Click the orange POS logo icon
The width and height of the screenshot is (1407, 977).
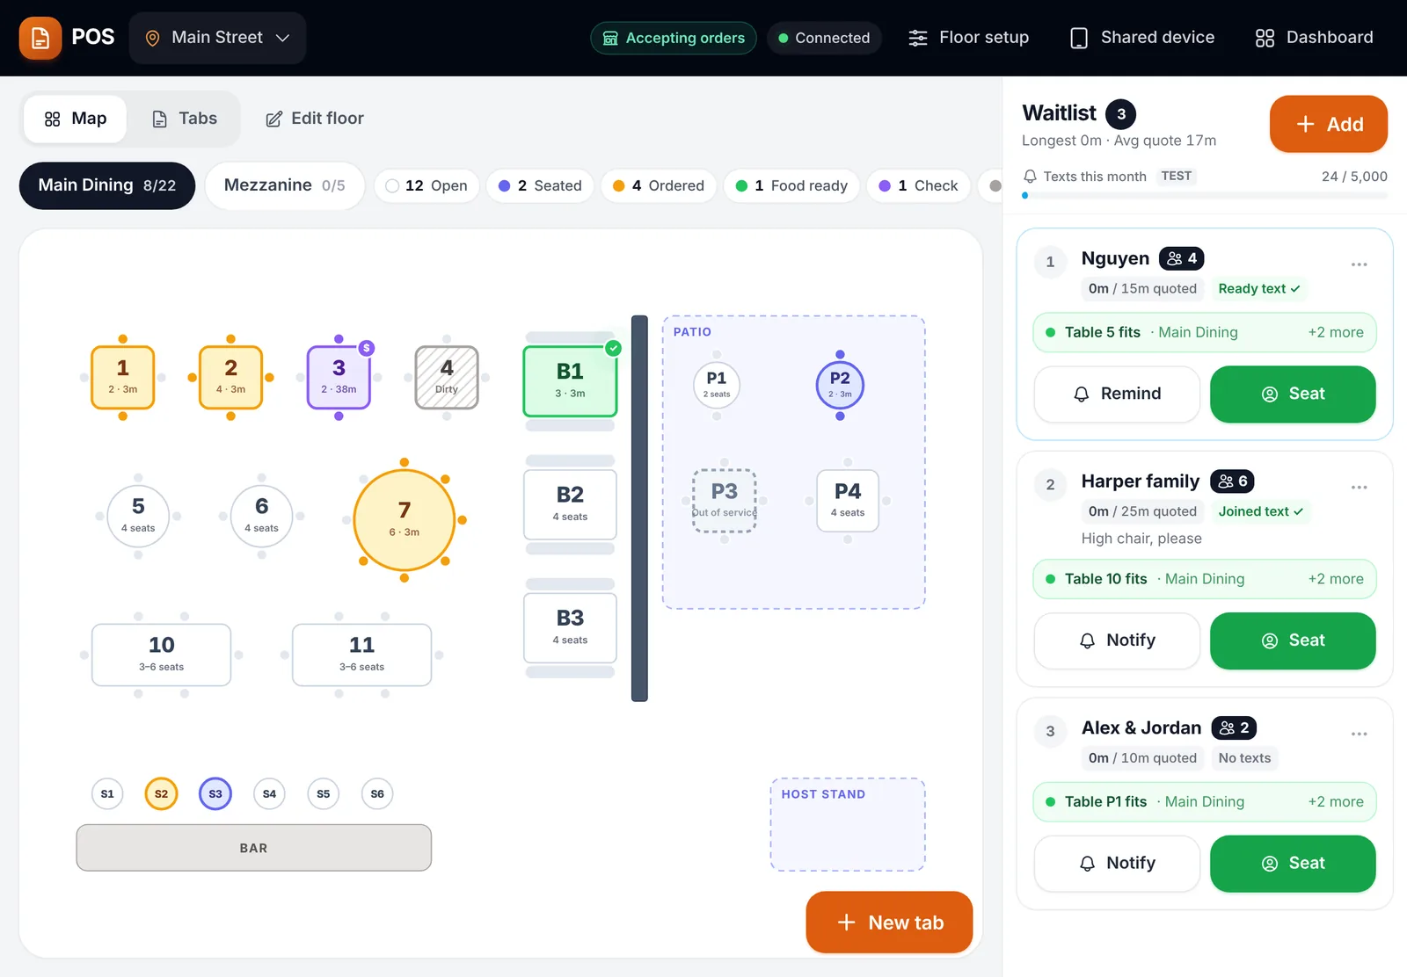[40, 38]
